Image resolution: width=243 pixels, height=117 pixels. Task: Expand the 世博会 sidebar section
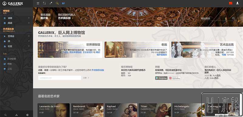click(16, 36)
